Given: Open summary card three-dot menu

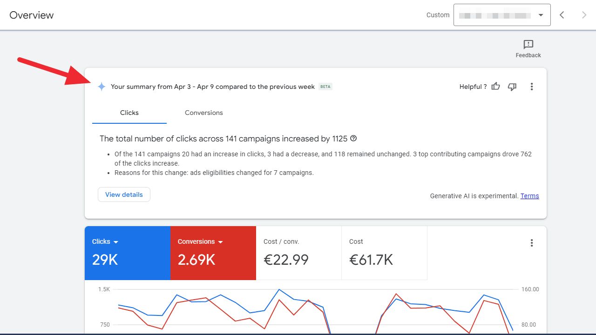Looking at the screenshot, I should pos(532,87).
